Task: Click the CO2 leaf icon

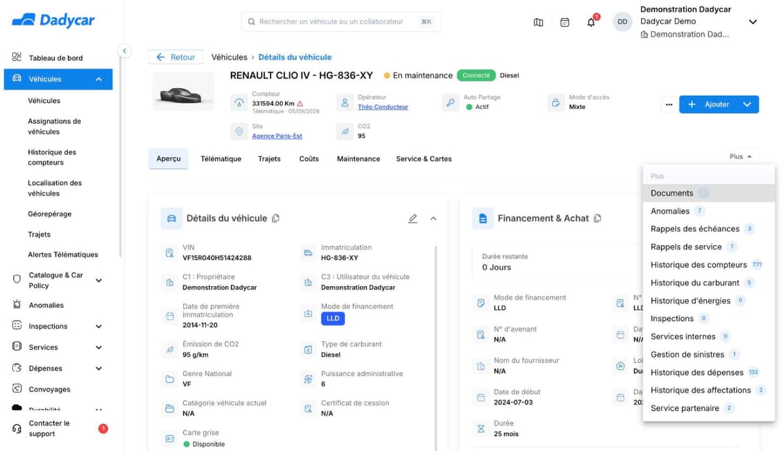Action: click(x=345, y=131)
